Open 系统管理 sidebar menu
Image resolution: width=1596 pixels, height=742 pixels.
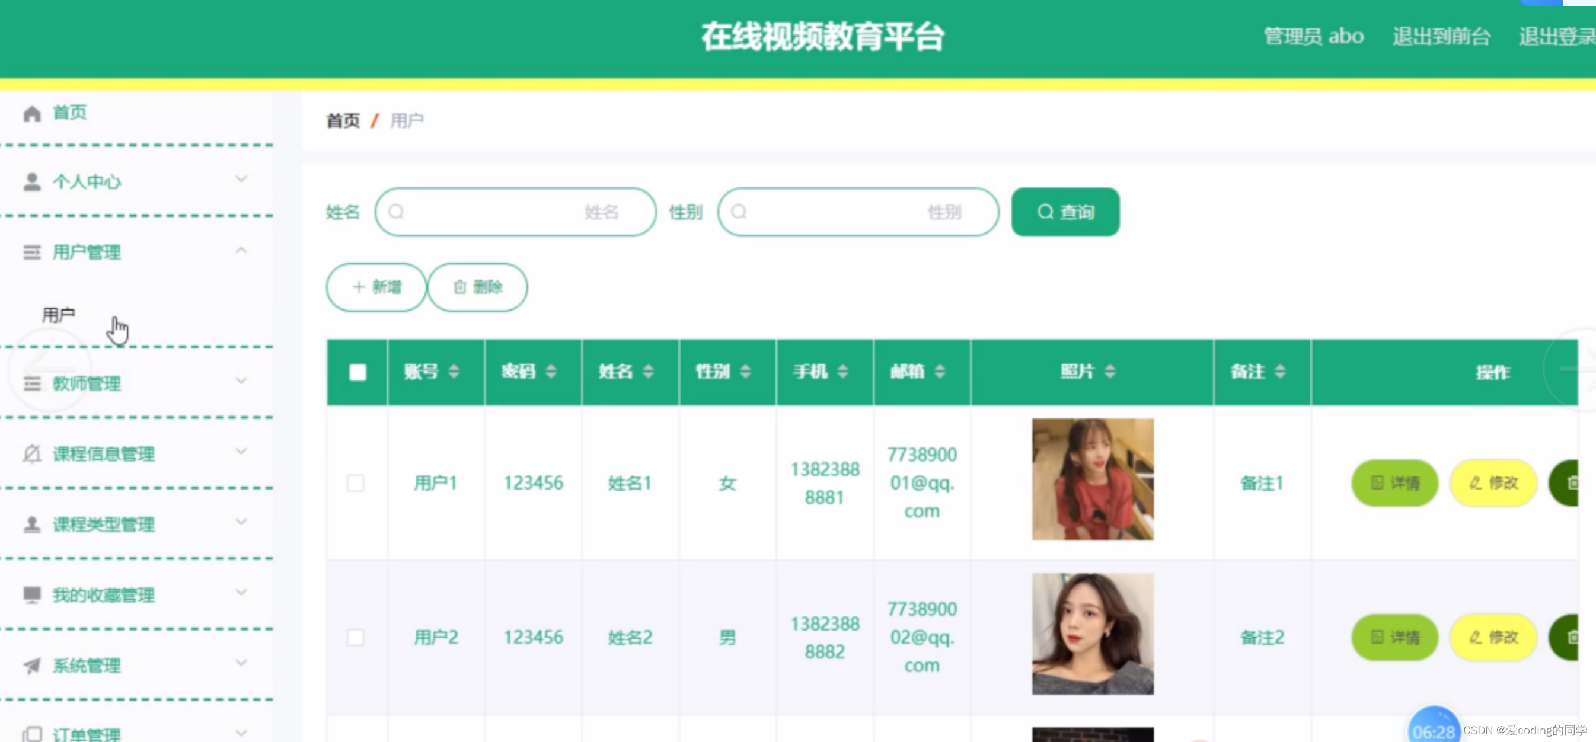click(x=87, y=666)
